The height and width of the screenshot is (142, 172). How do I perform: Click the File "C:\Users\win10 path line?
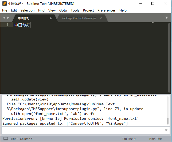[61, 104]
